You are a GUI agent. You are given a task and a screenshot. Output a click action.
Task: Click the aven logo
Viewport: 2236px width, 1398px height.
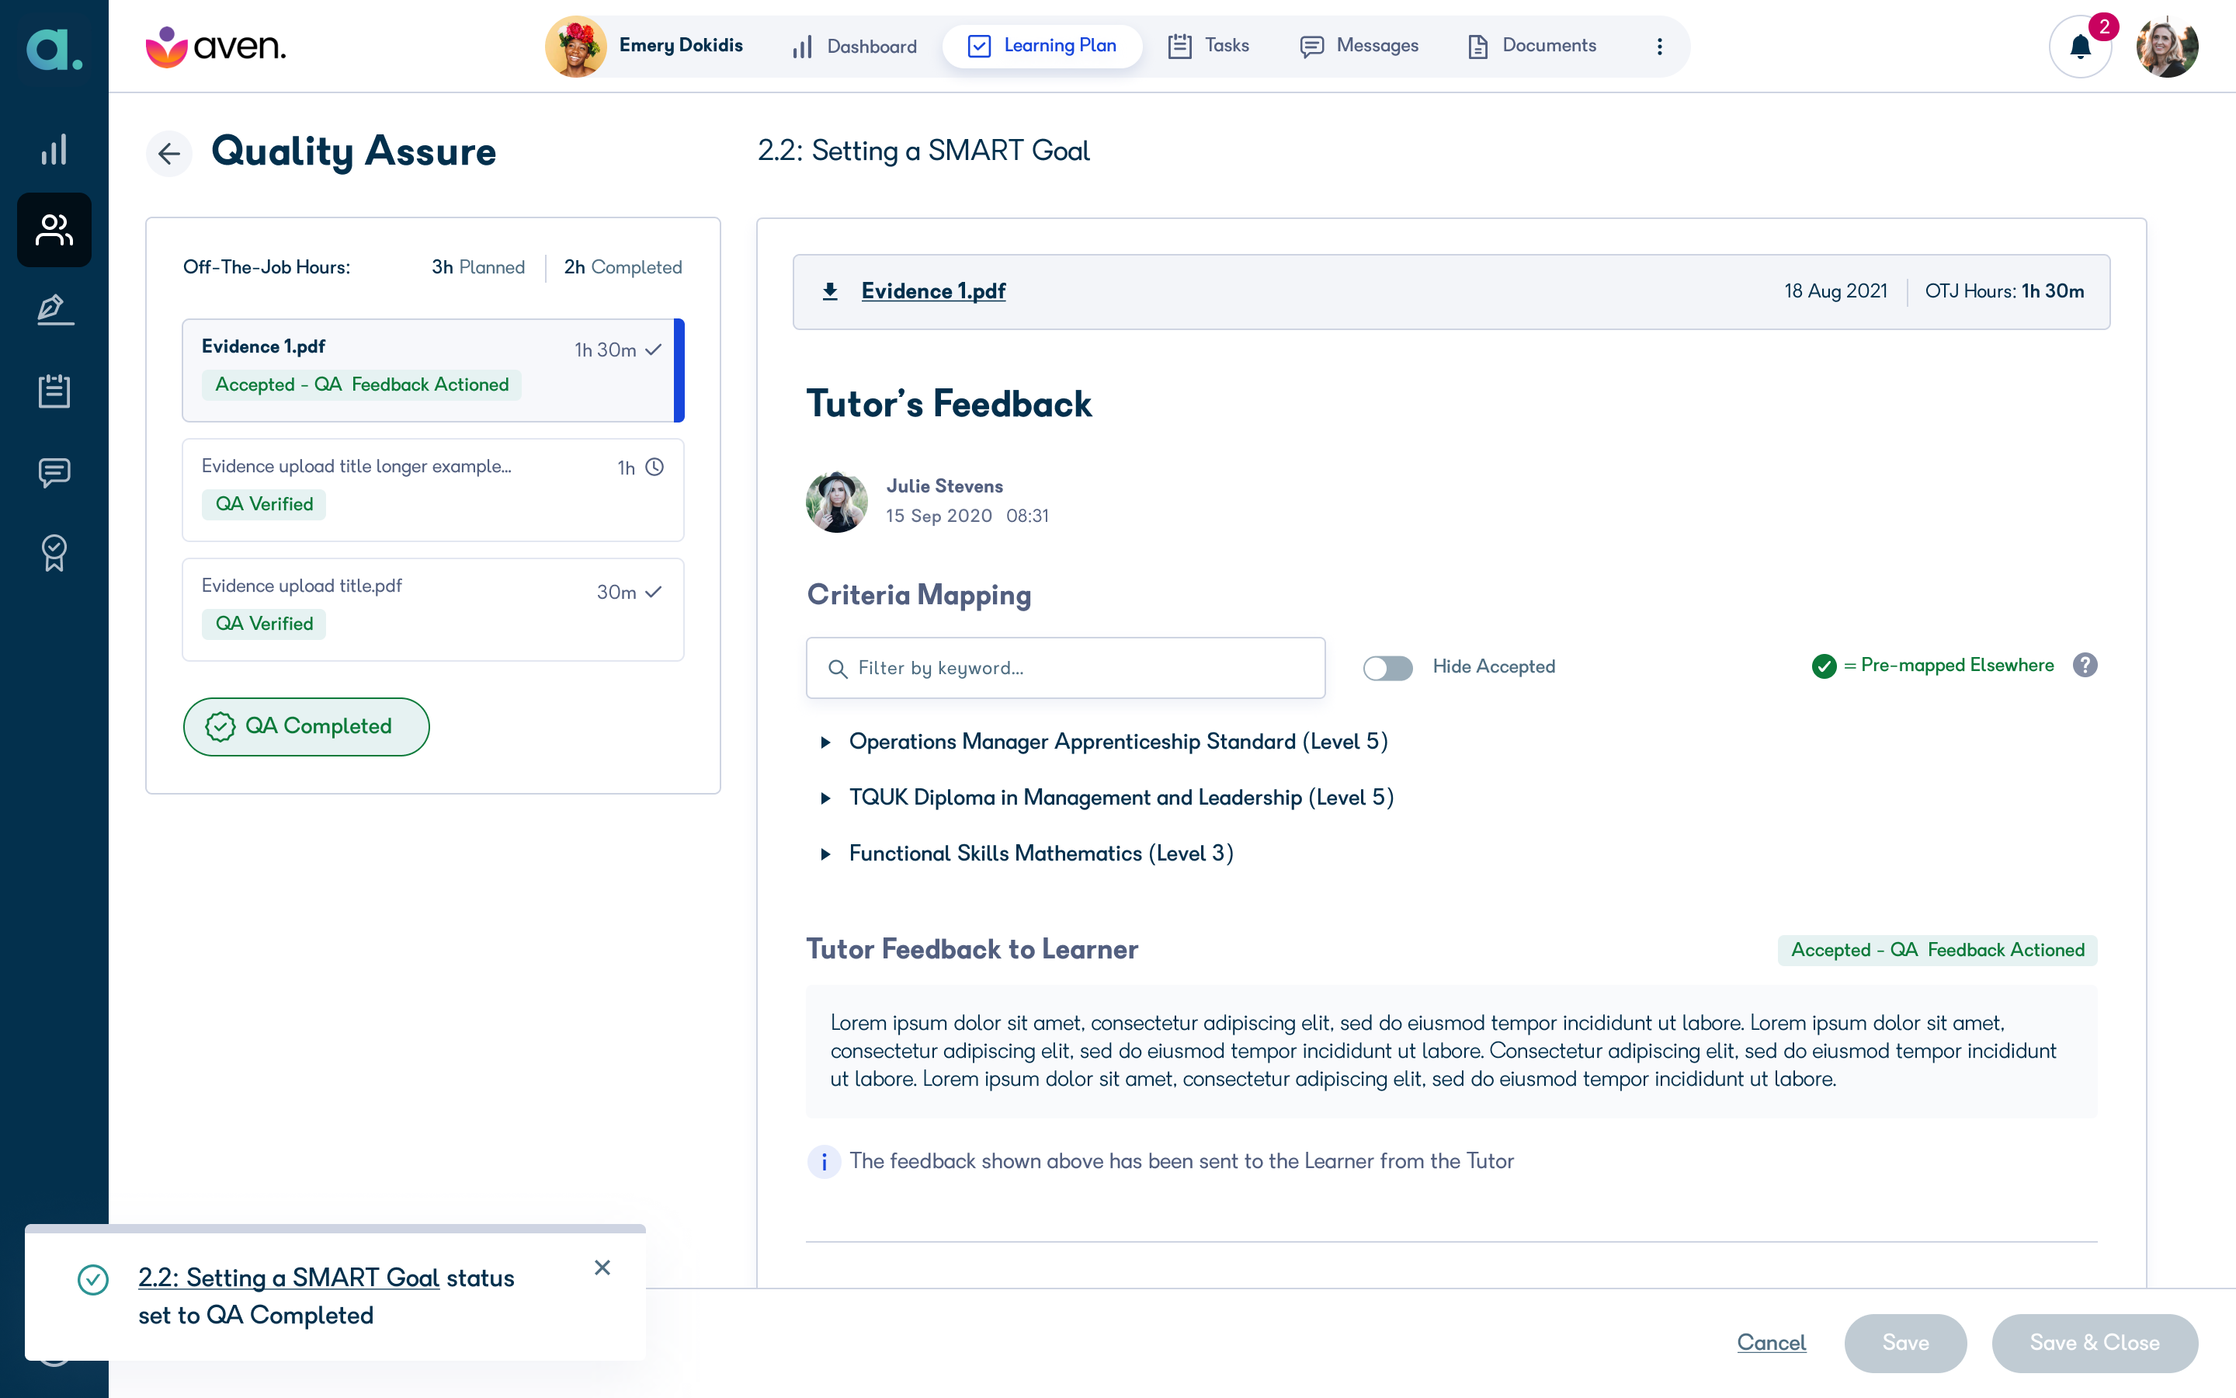pos(215,47)
